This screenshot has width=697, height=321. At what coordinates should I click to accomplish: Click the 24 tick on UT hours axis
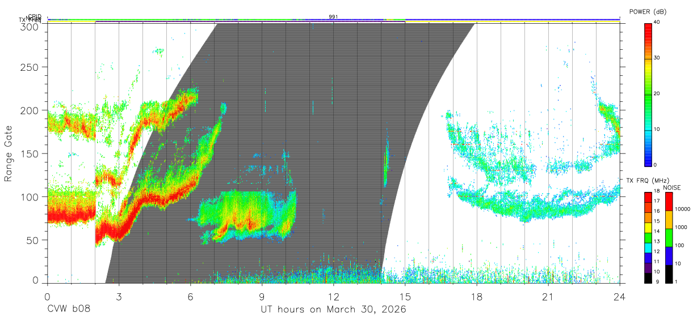tap(620, 296)
